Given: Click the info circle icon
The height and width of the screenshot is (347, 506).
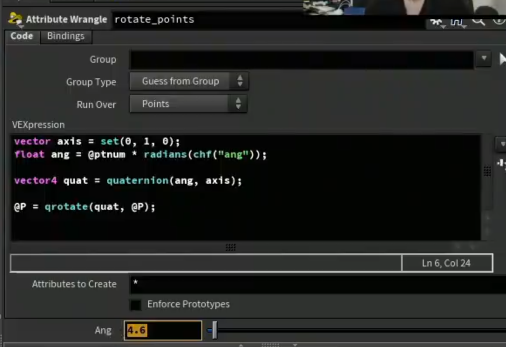Looking at the screenshot, I should tap(499, 20).
